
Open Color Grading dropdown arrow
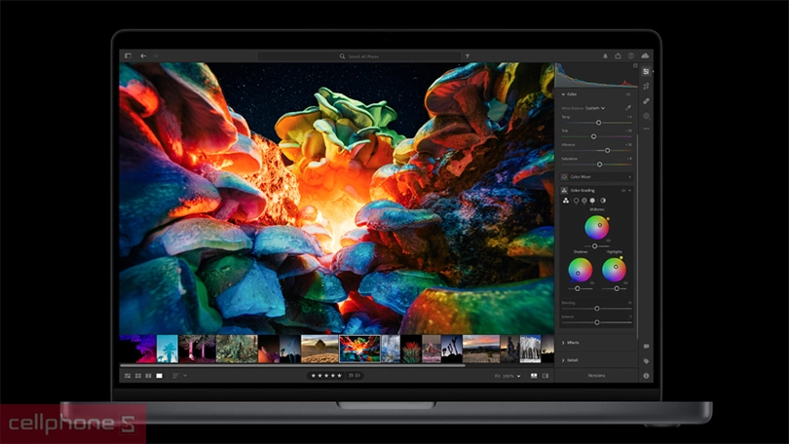(x=629, y=191)
